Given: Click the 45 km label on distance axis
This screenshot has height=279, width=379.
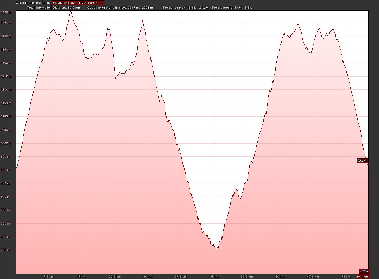Looking at the screenshot, I should 214,277.
